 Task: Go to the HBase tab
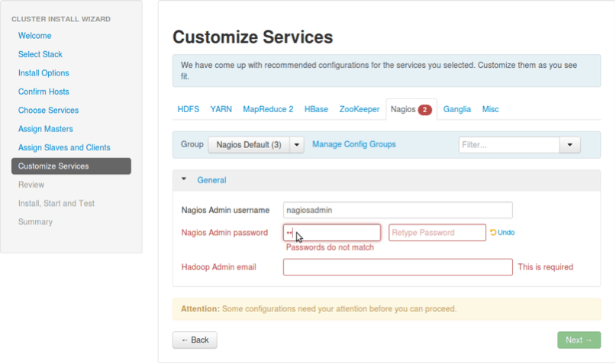tap(316, 109)
